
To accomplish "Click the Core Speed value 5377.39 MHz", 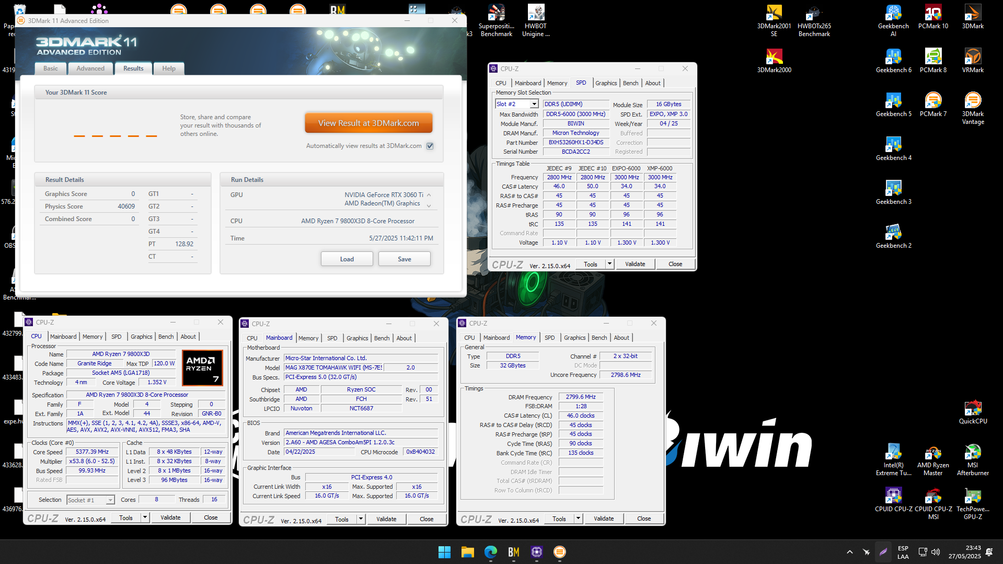I will pos(92,452).
